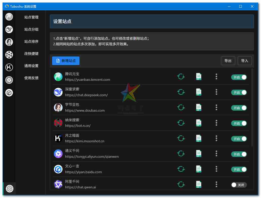Turn off the 字节豆包 toggle

(239, 108)
